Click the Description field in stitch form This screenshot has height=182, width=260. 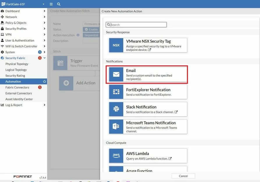pyautogui.click(x=91, y=41)
